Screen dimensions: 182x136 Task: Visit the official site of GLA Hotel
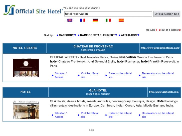(90, 115)
